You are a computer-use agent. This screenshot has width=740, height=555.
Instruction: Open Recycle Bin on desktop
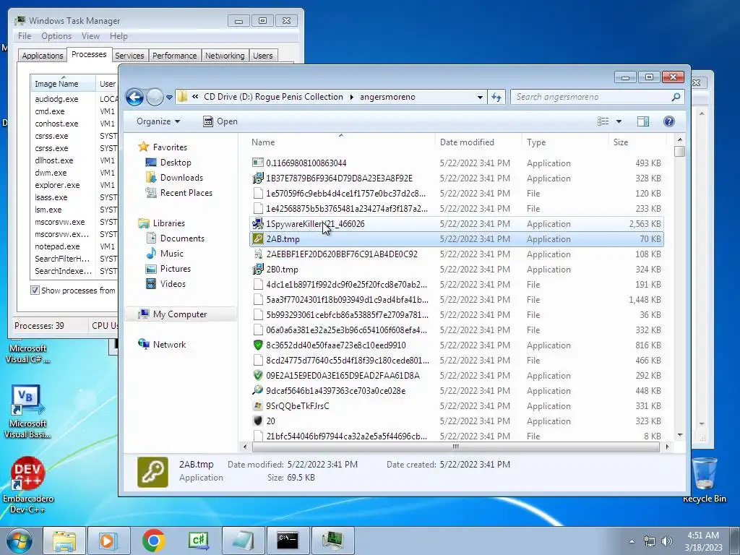point(704,481)
